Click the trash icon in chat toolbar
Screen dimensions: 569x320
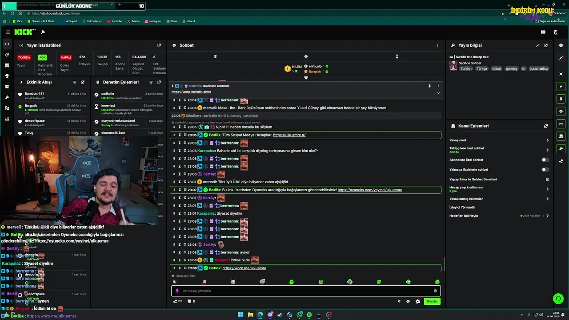click(215, 56)
